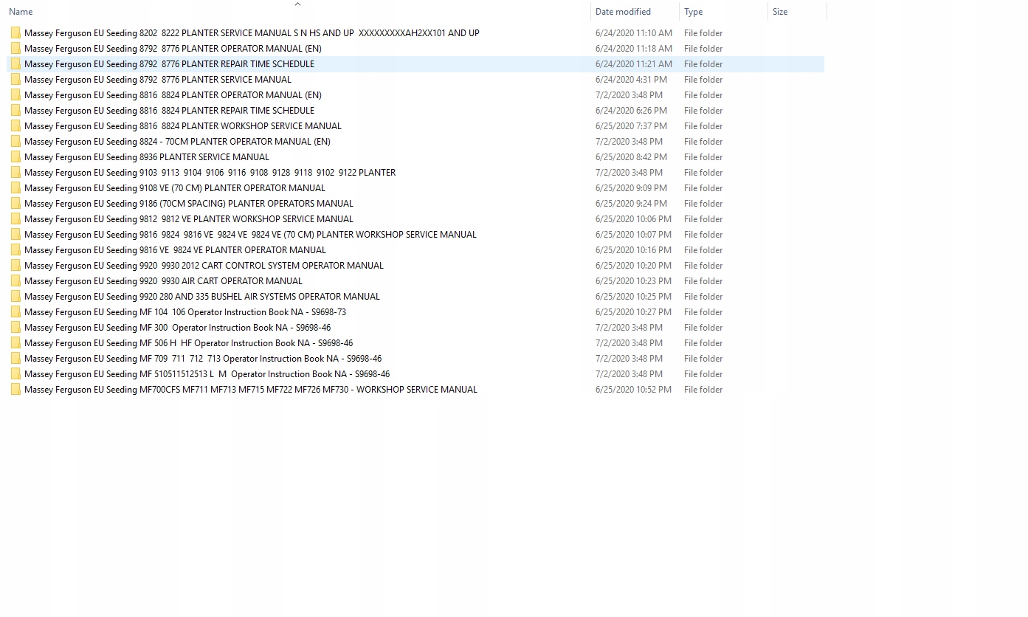Select the name text '8202 8222 PLANTER SERVICE MANUAL S N HS AND UP'
The width and height of the screenshot is (1028, 617).
point(246,33)
